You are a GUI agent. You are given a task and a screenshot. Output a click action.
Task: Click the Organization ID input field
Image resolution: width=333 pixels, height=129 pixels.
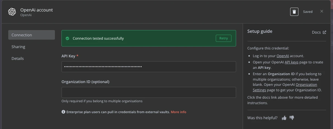click(x=149, y=92)
